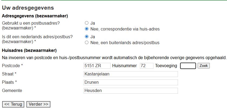Click the 'Plaats *' label text
227x111 pixels.
coord(9,82)
